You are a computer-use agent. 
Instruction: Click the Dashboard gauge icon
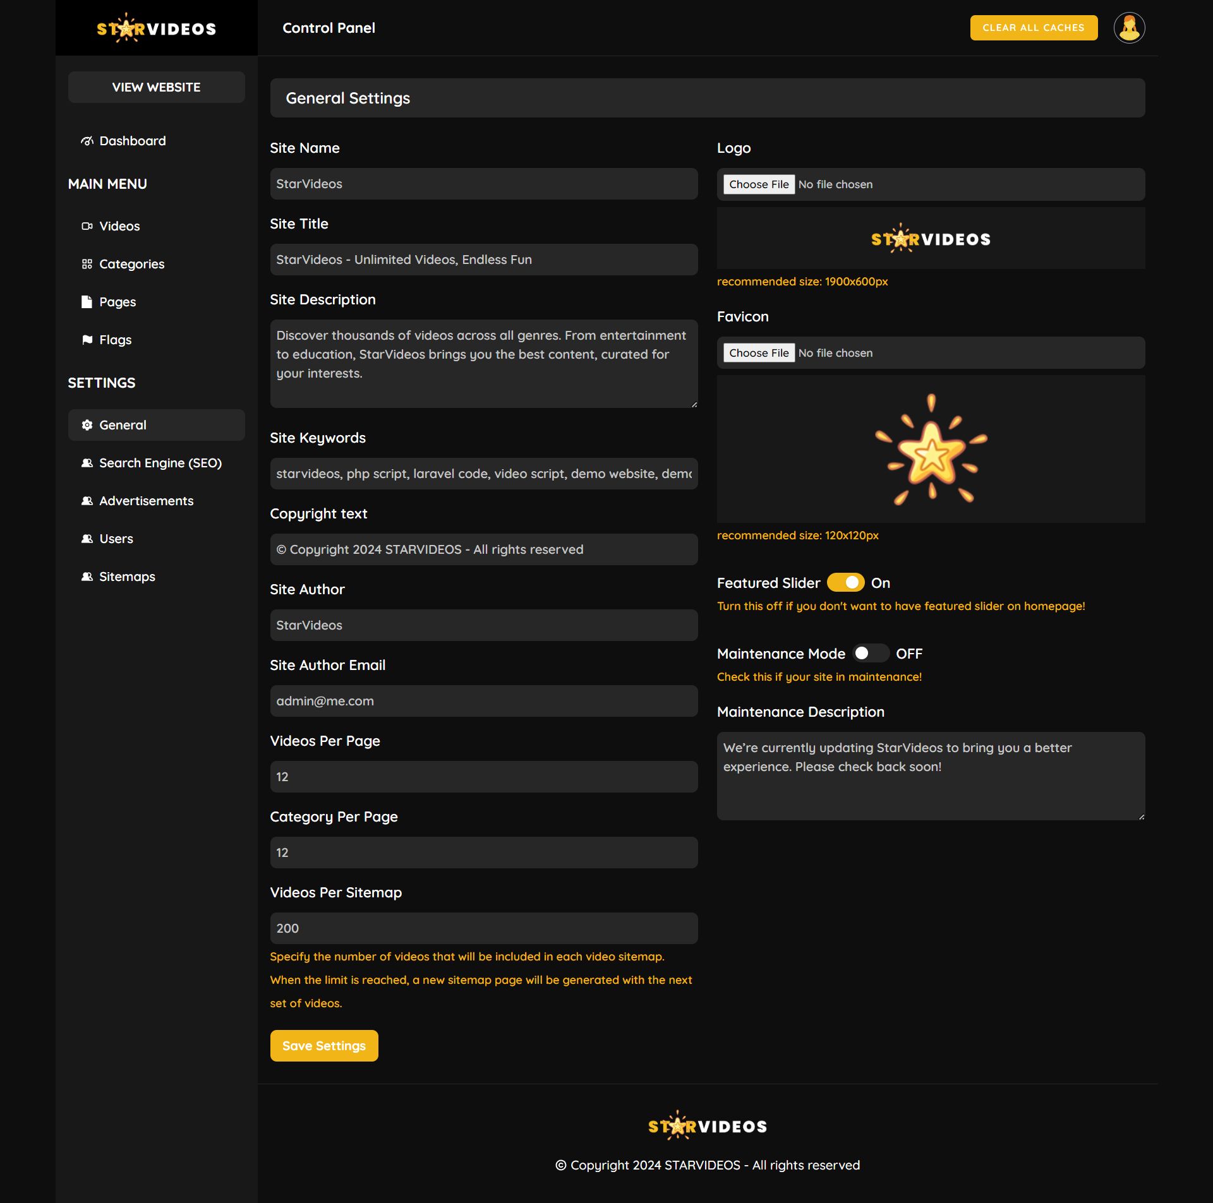(x=87, y=141)
